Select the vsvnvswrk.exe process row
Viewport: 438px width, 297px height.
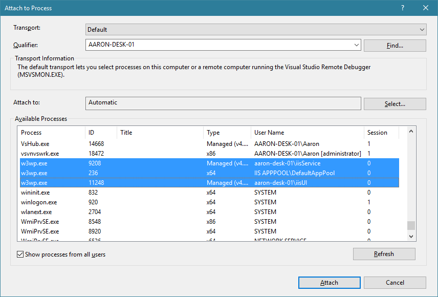209,154
